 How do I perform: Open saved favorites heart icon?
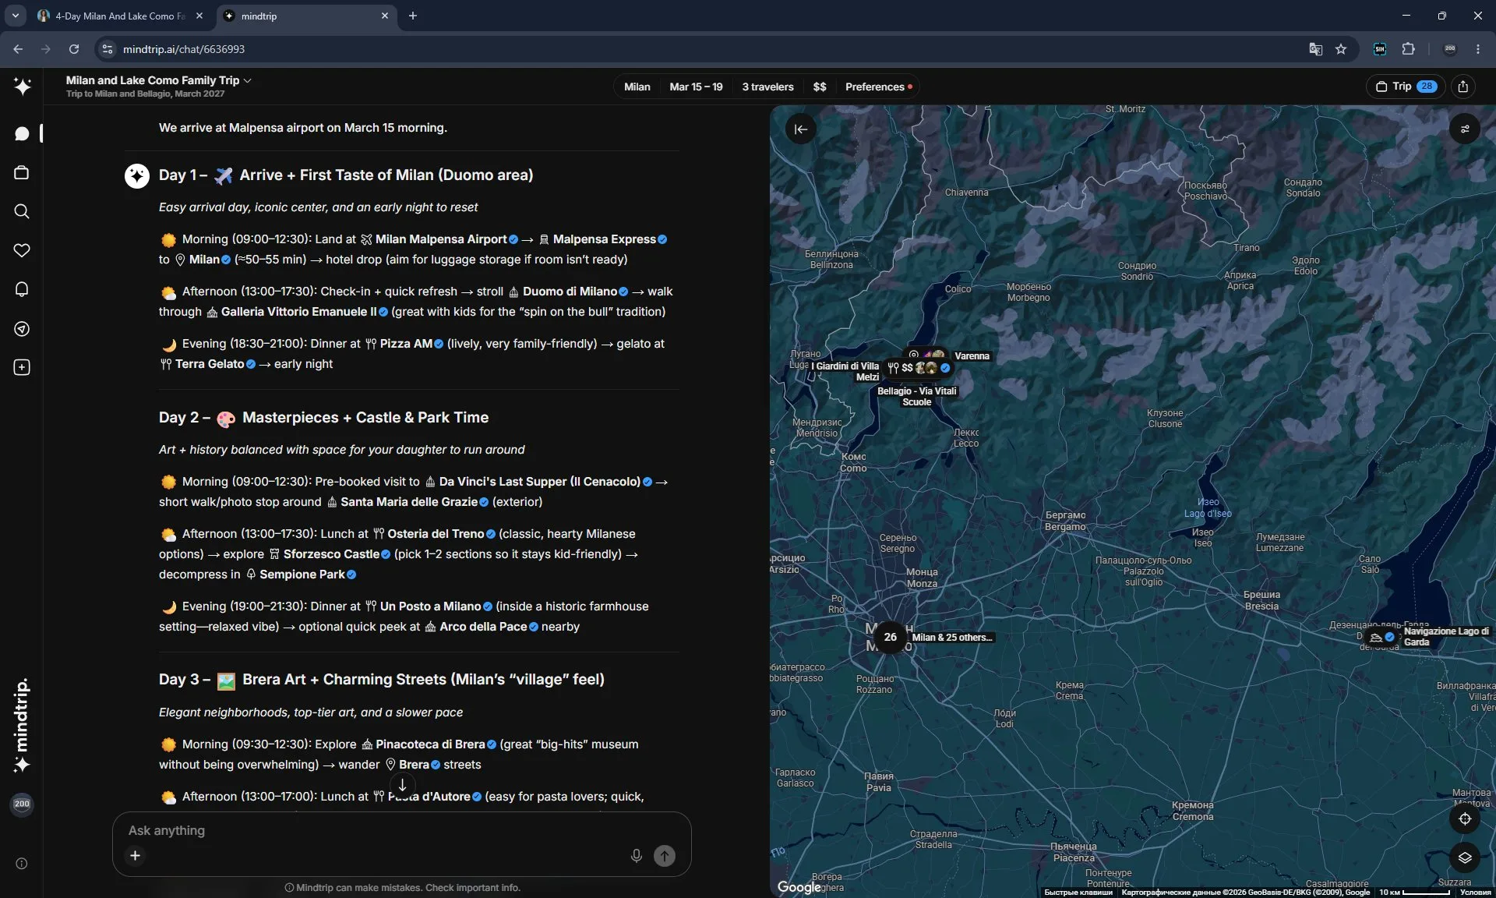(22, 251)
